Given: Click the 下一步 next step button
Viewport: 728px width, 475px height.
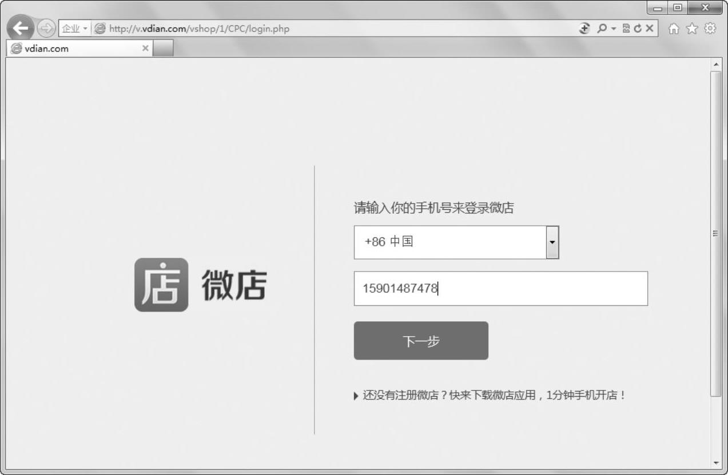Looking at the screenshot, I should click(x=421, y=341).
